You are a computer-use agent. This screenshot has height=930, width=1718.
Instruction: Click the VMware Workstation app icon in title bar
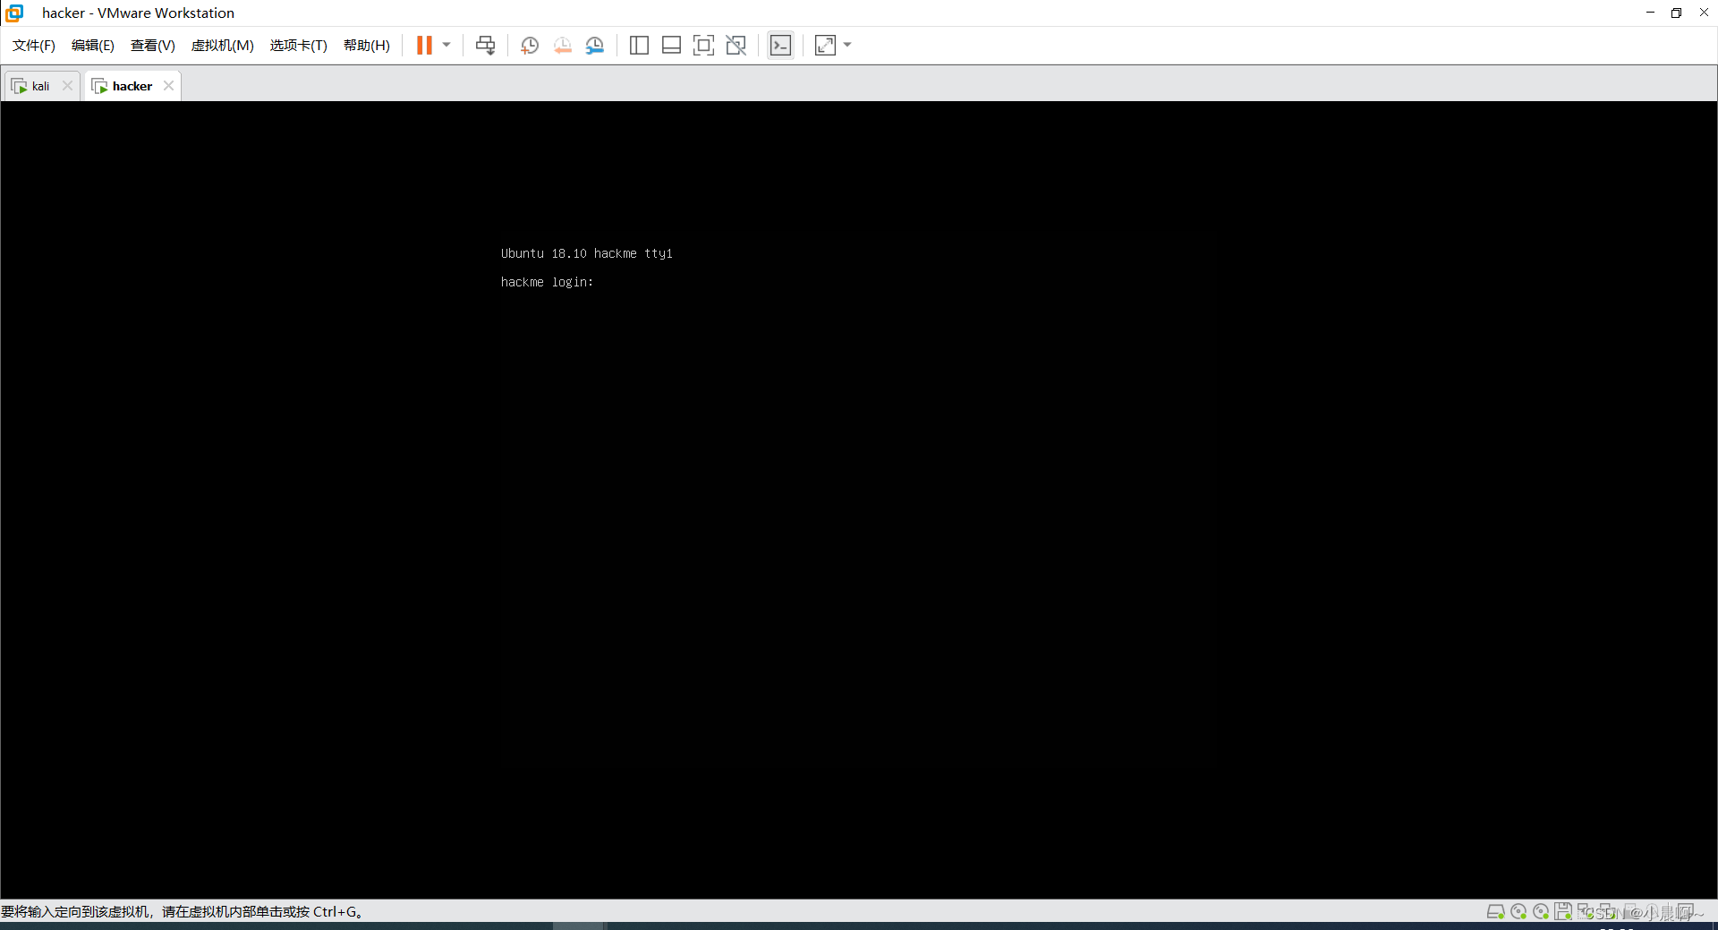point(14,13)
